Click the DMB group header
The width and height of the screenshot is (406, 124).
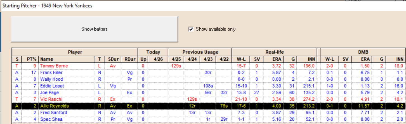[x=363, y=52]
